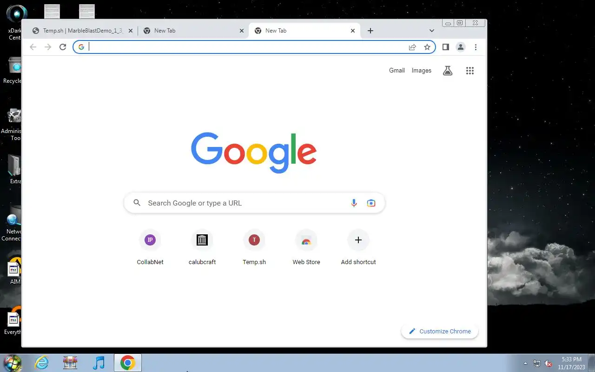Open Chrome's three-dot menu
595x372 pixels.
tap(476, 47)
